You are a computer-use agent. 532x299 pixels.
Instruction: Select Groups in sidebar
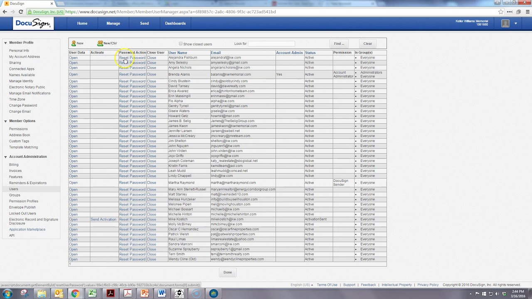point(15,195)
